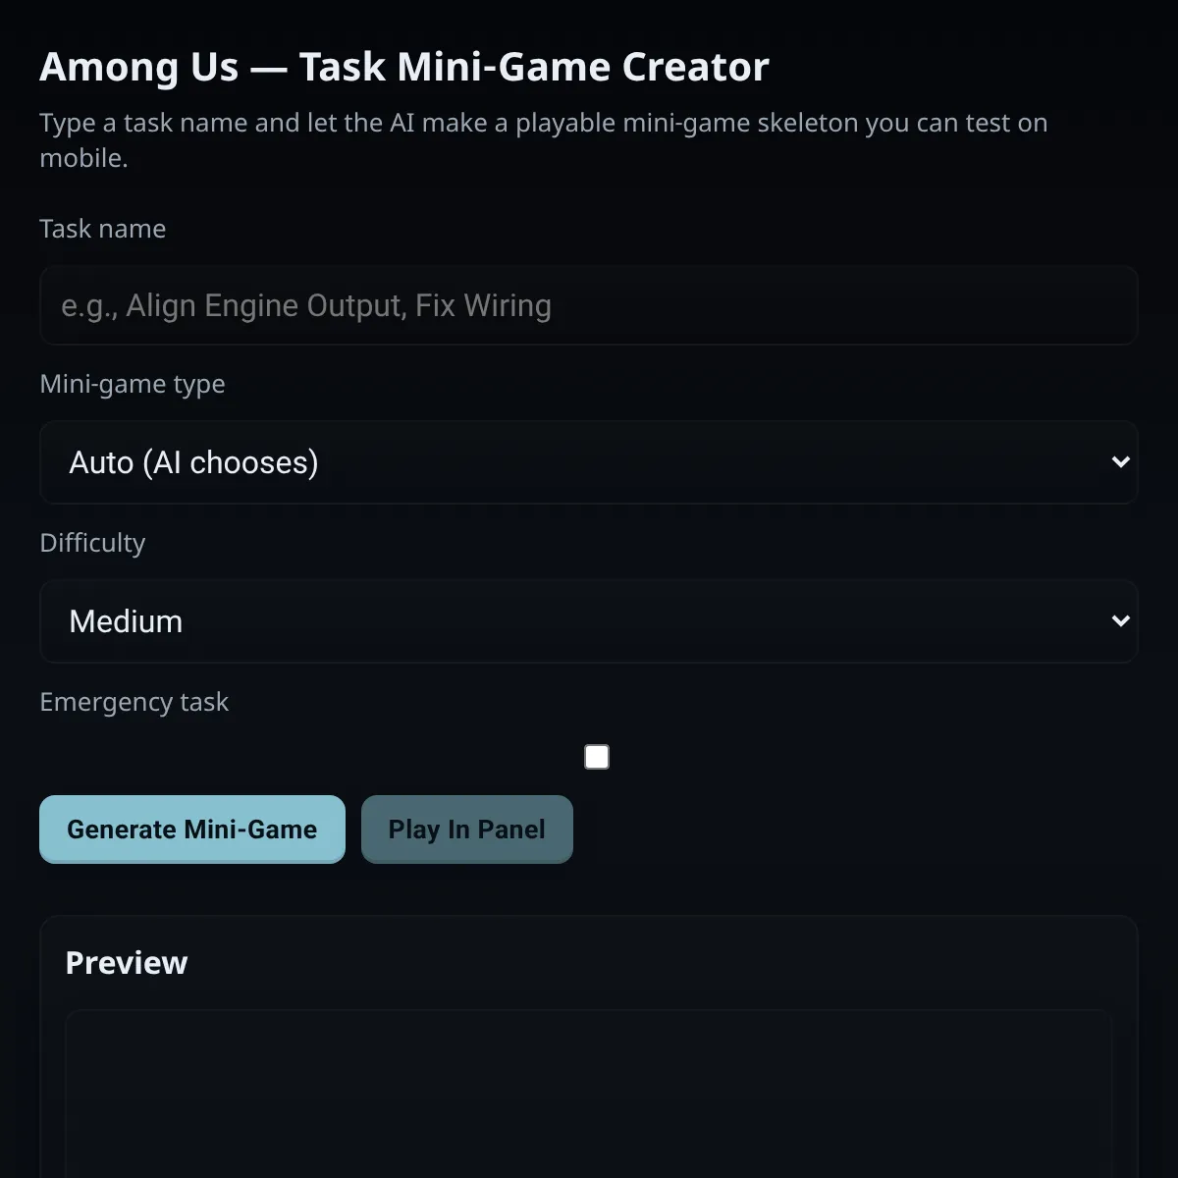Click the Among Us page title heading
1178x1178 pixels.
click(404, 67)
